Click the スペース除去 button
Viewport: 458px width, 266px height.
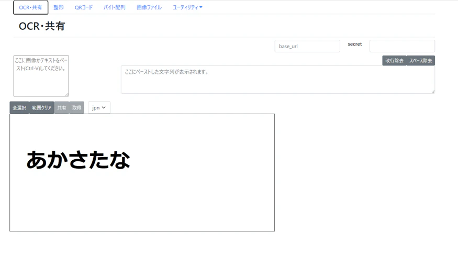point(421,61)
